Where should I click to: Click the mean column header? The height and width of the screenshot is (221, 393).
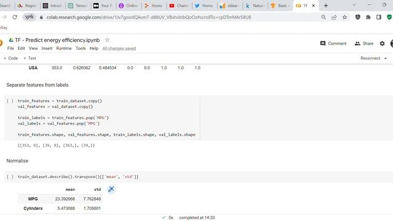click(x=70, y=190)
